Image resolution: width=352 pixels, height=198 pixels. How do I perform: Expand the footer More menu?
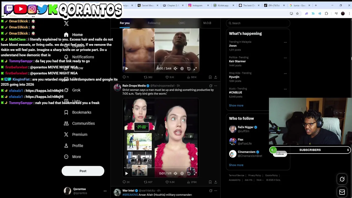tap(260, 180)
